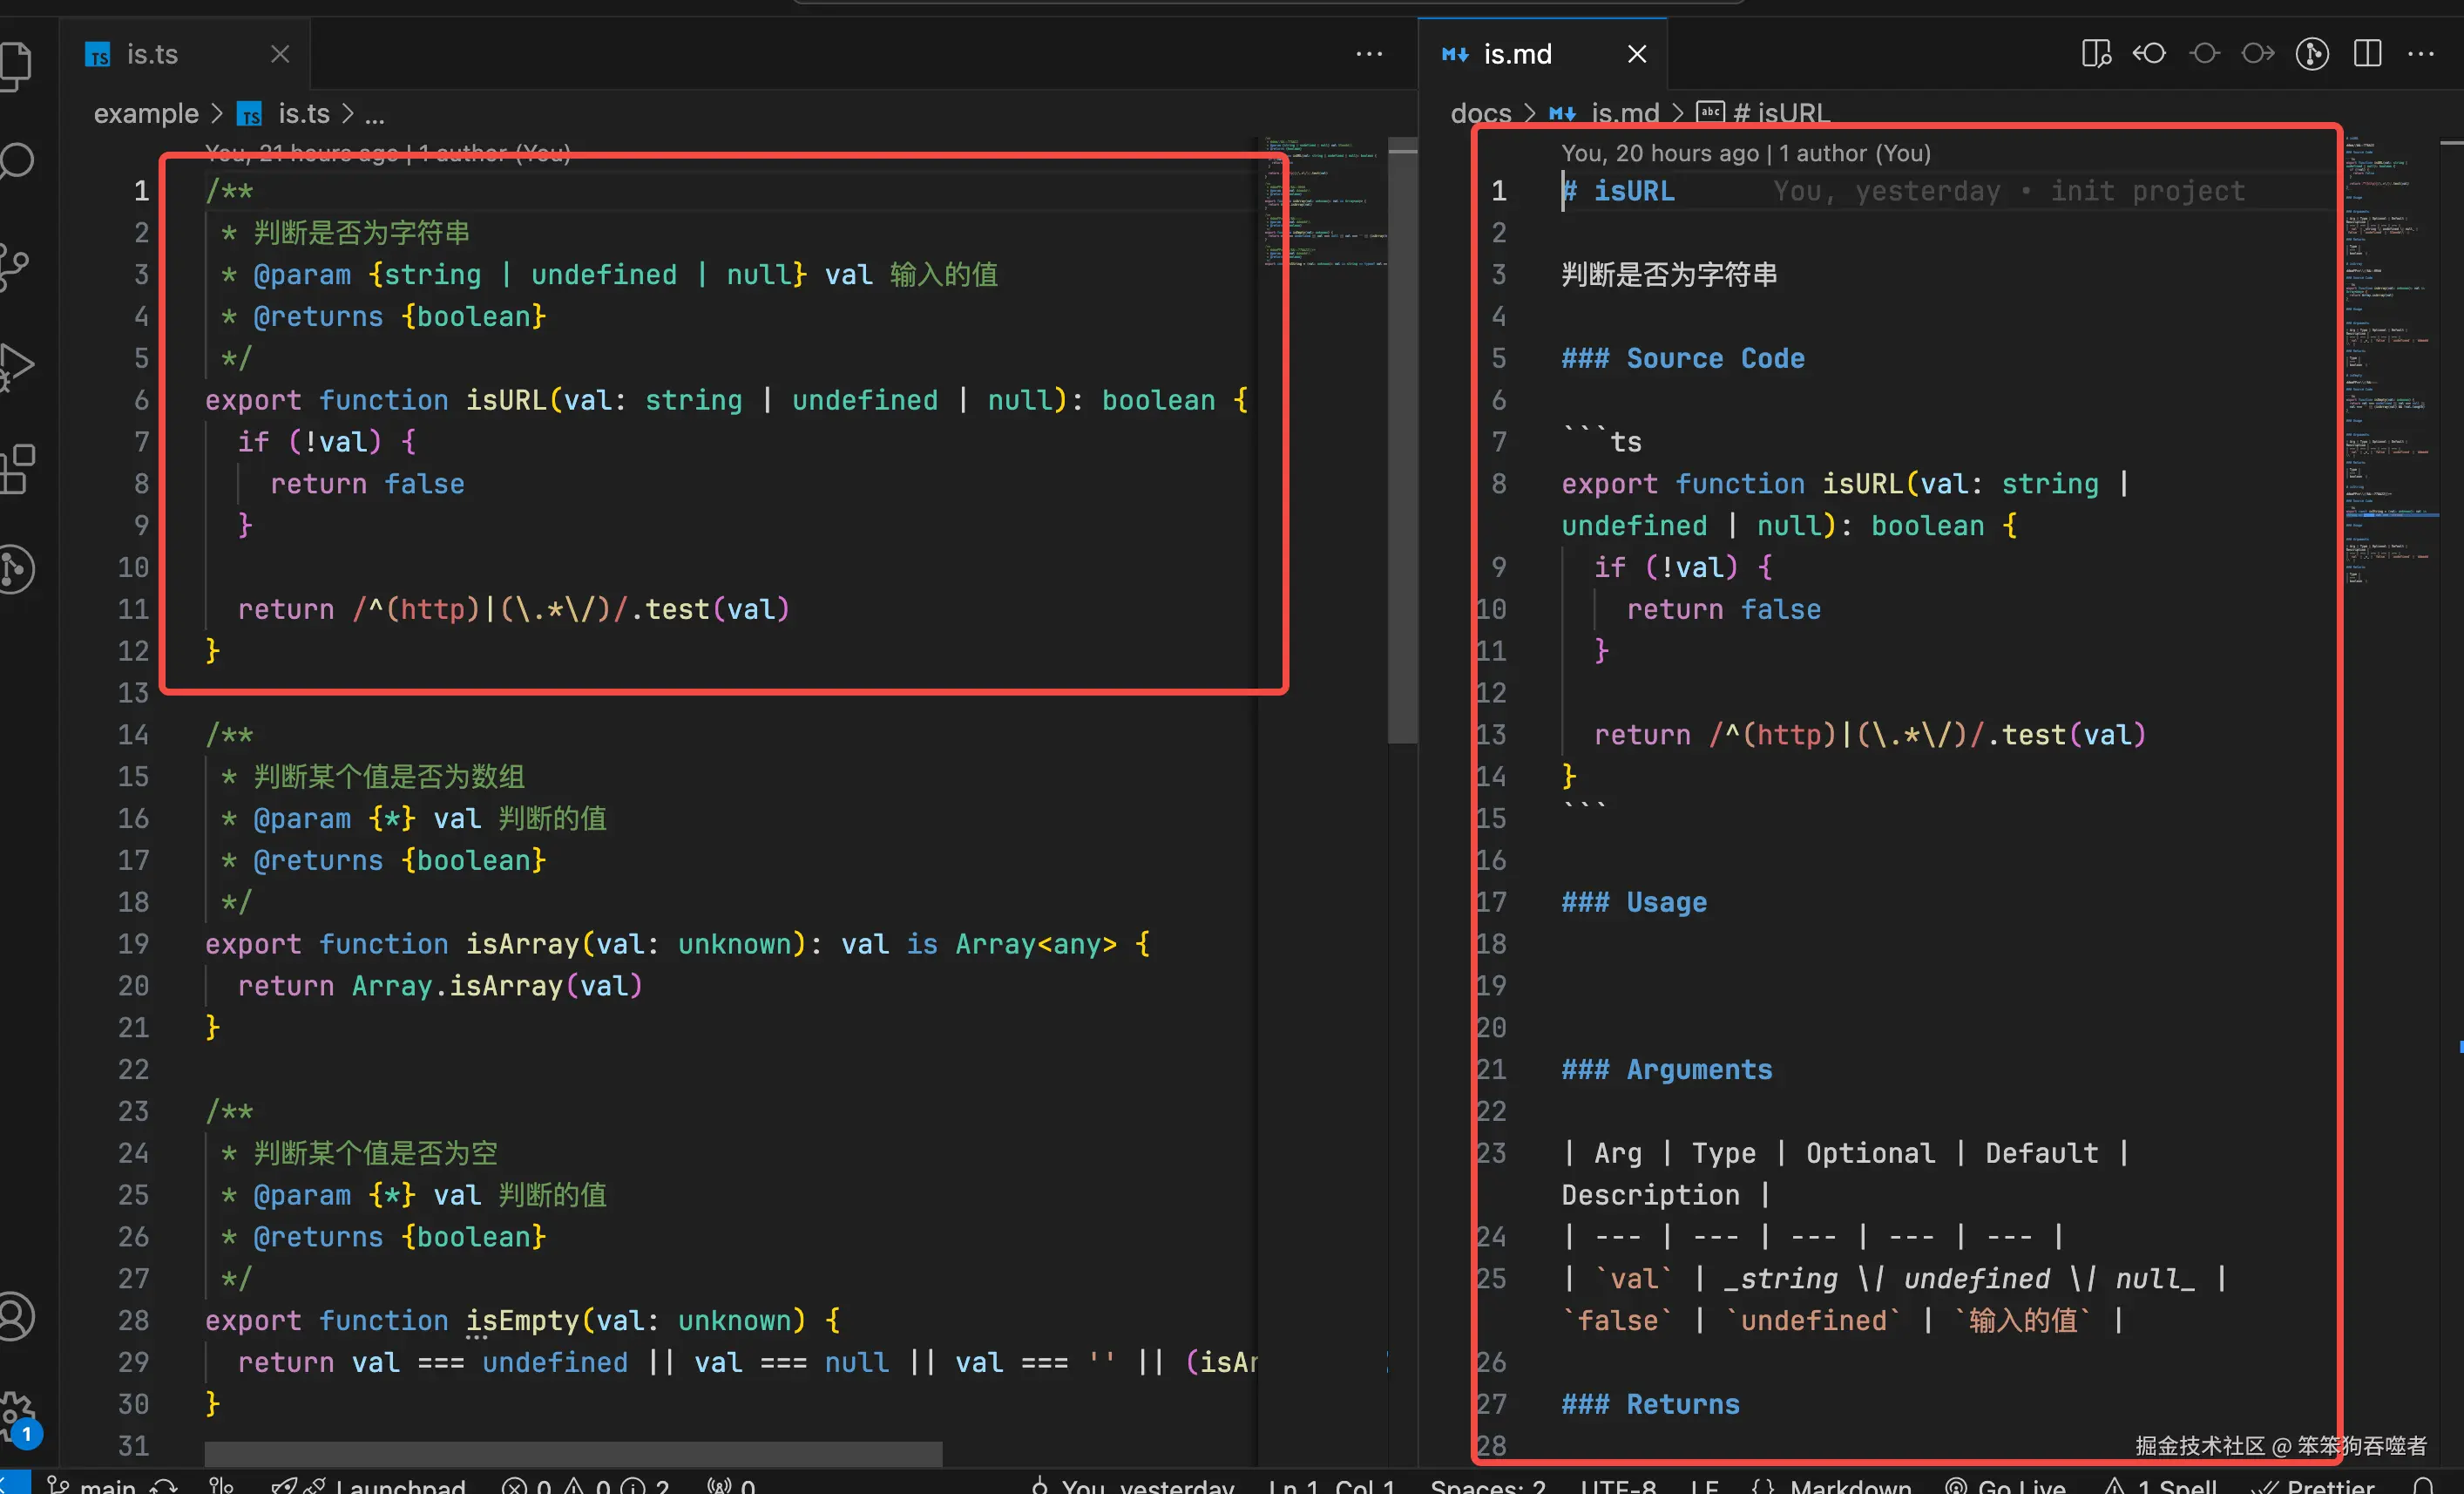Open more actions menu for is.ts editor
The width and height of the screenshot is (2464, 1494).
click(1368, 53)
